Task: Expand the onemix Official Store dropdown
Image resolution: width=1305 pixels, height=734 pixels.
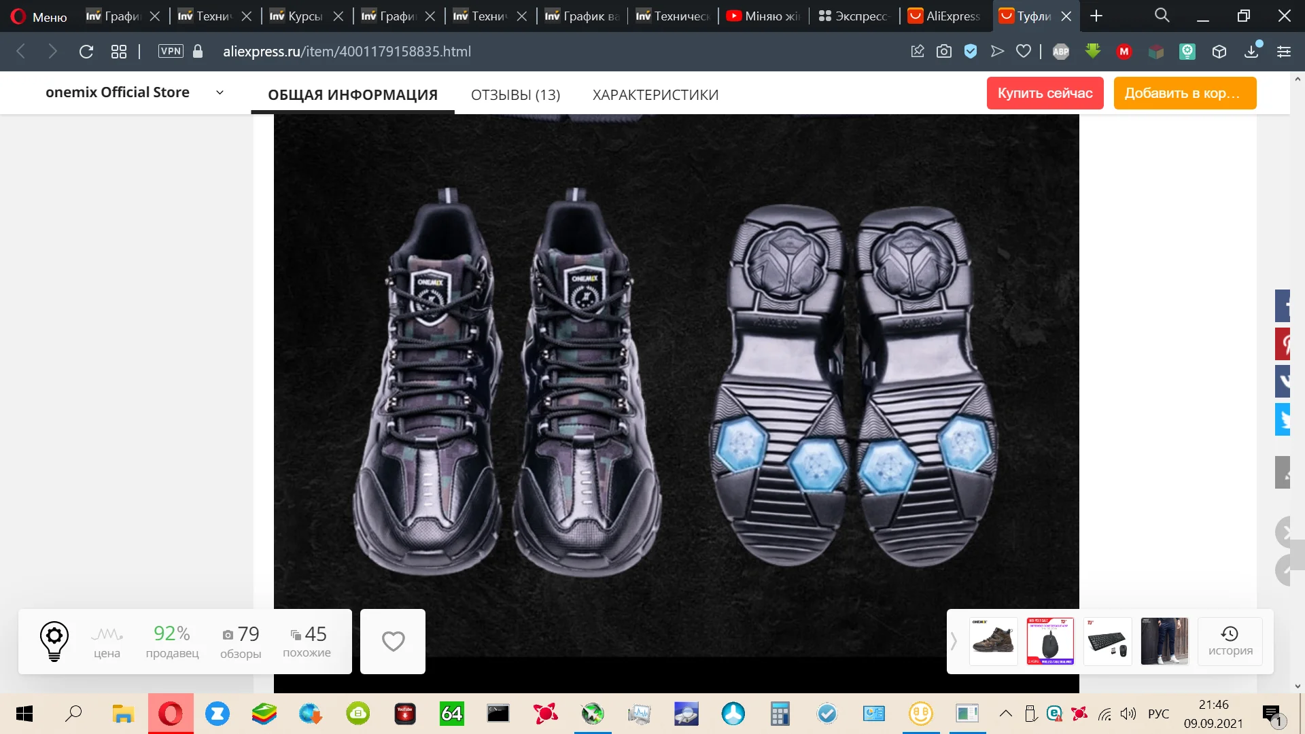Action: 220,92
